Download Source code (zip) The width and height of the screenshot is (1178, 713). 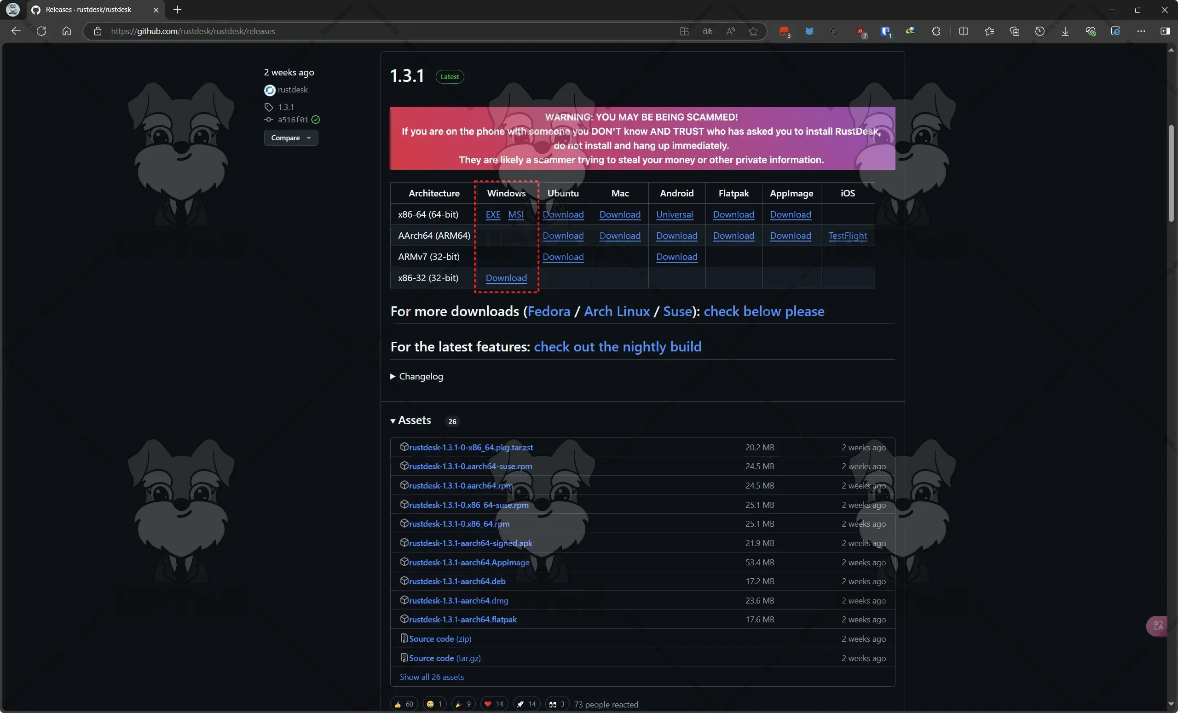(440, 638)
